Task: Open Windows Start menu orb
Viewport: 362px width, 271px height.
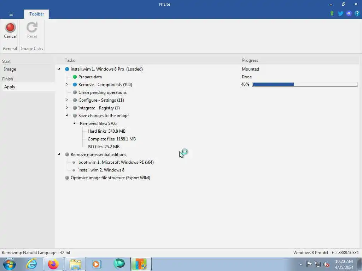Action: (x=10, y=264)
